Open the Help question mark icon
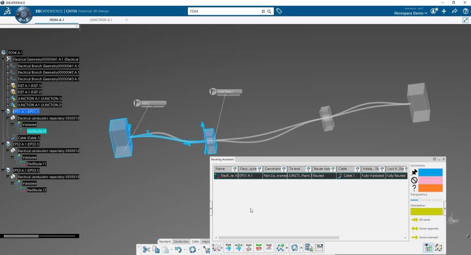The width and height of the screenshot is (471, 255). pyautogui.click(x=466, y=11)
